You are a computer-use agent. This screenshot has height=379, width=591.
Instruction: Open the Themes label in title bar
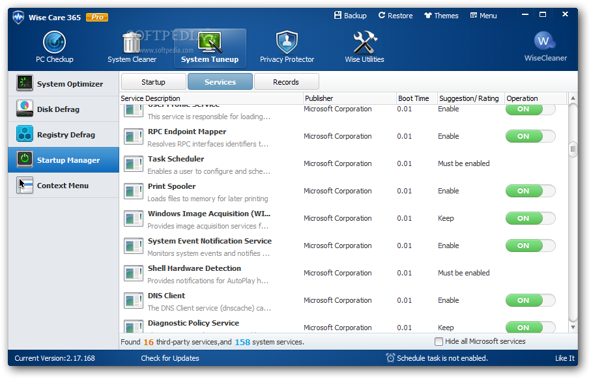(x=446, y=16)
